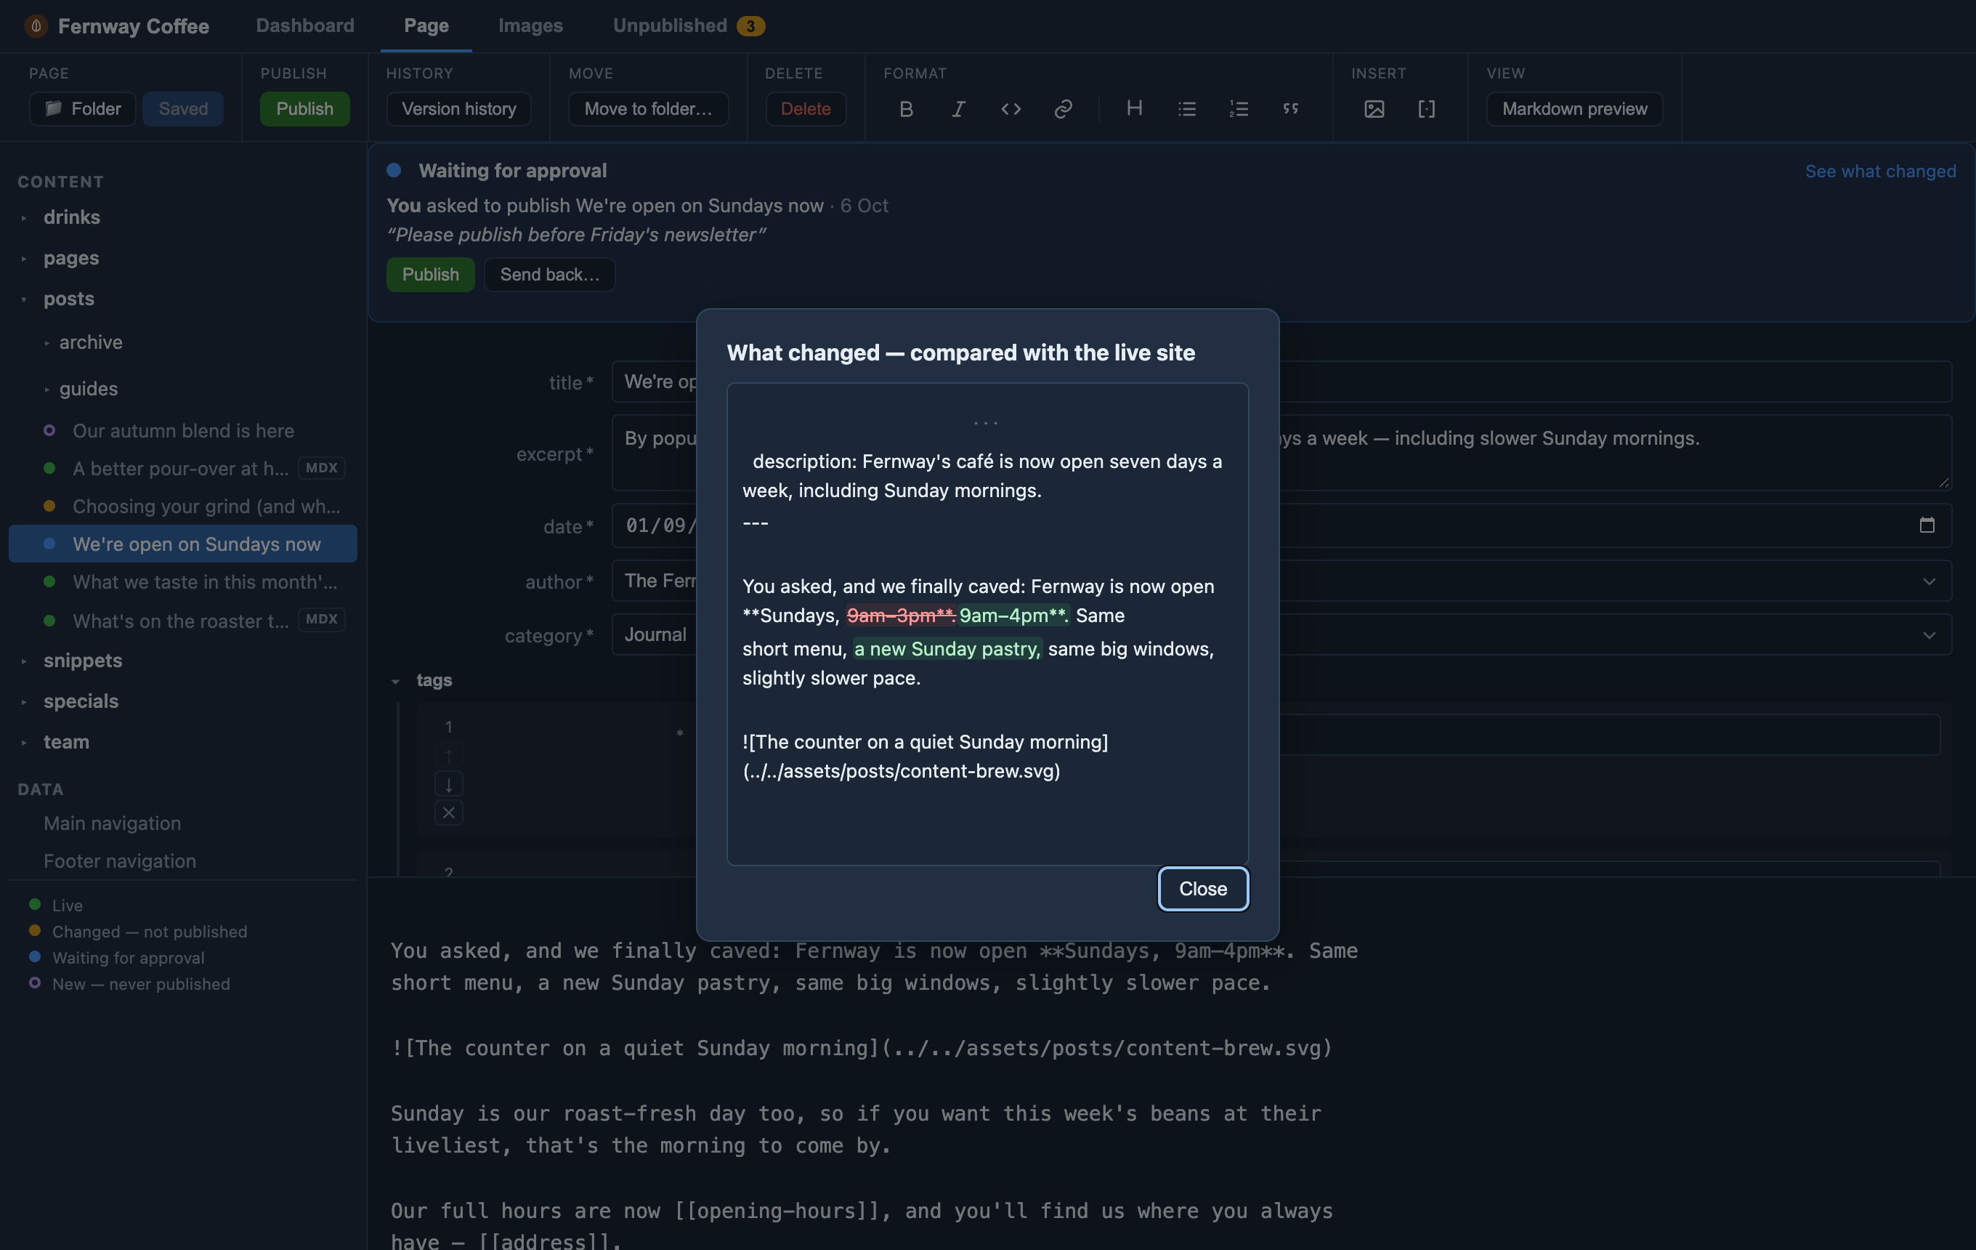Click the title input field
1976x1250 pixels.
[1281, 382]
